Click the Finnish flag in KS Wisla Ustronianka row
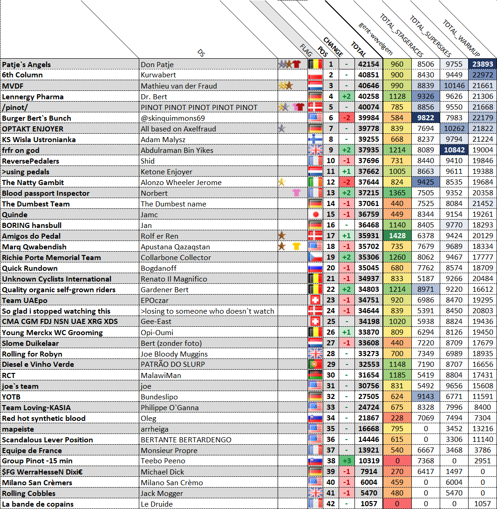The height and width of the screenshot is (509, 497). pos(315,139)
